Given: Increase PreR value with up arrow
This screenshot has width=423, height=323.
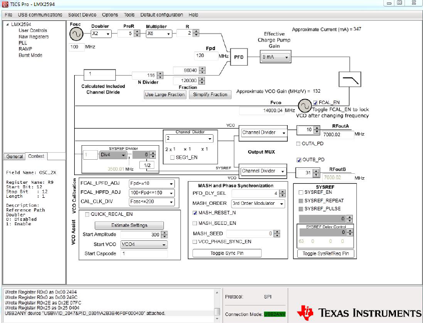Looking at the screenshot, I should click(137, 32).
